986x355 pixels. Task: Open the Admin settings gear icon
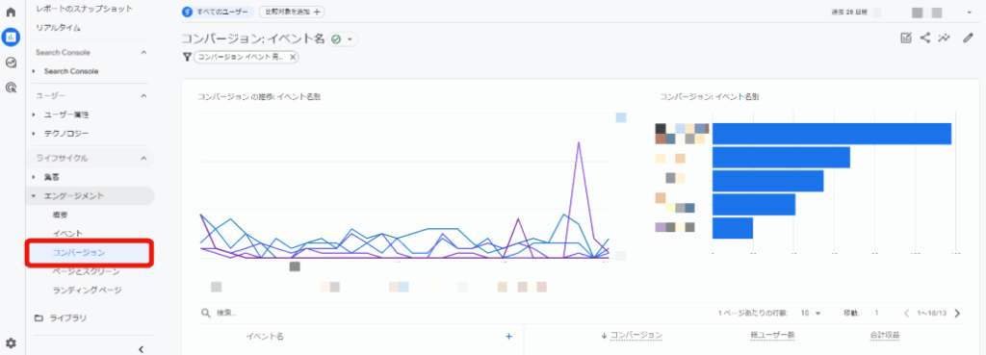[x=11, y=343]
